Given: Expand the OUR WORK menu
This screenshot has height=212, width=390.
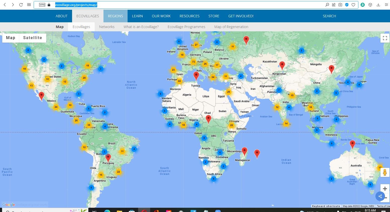Looking at the screenshot, I should click(161, 16).
